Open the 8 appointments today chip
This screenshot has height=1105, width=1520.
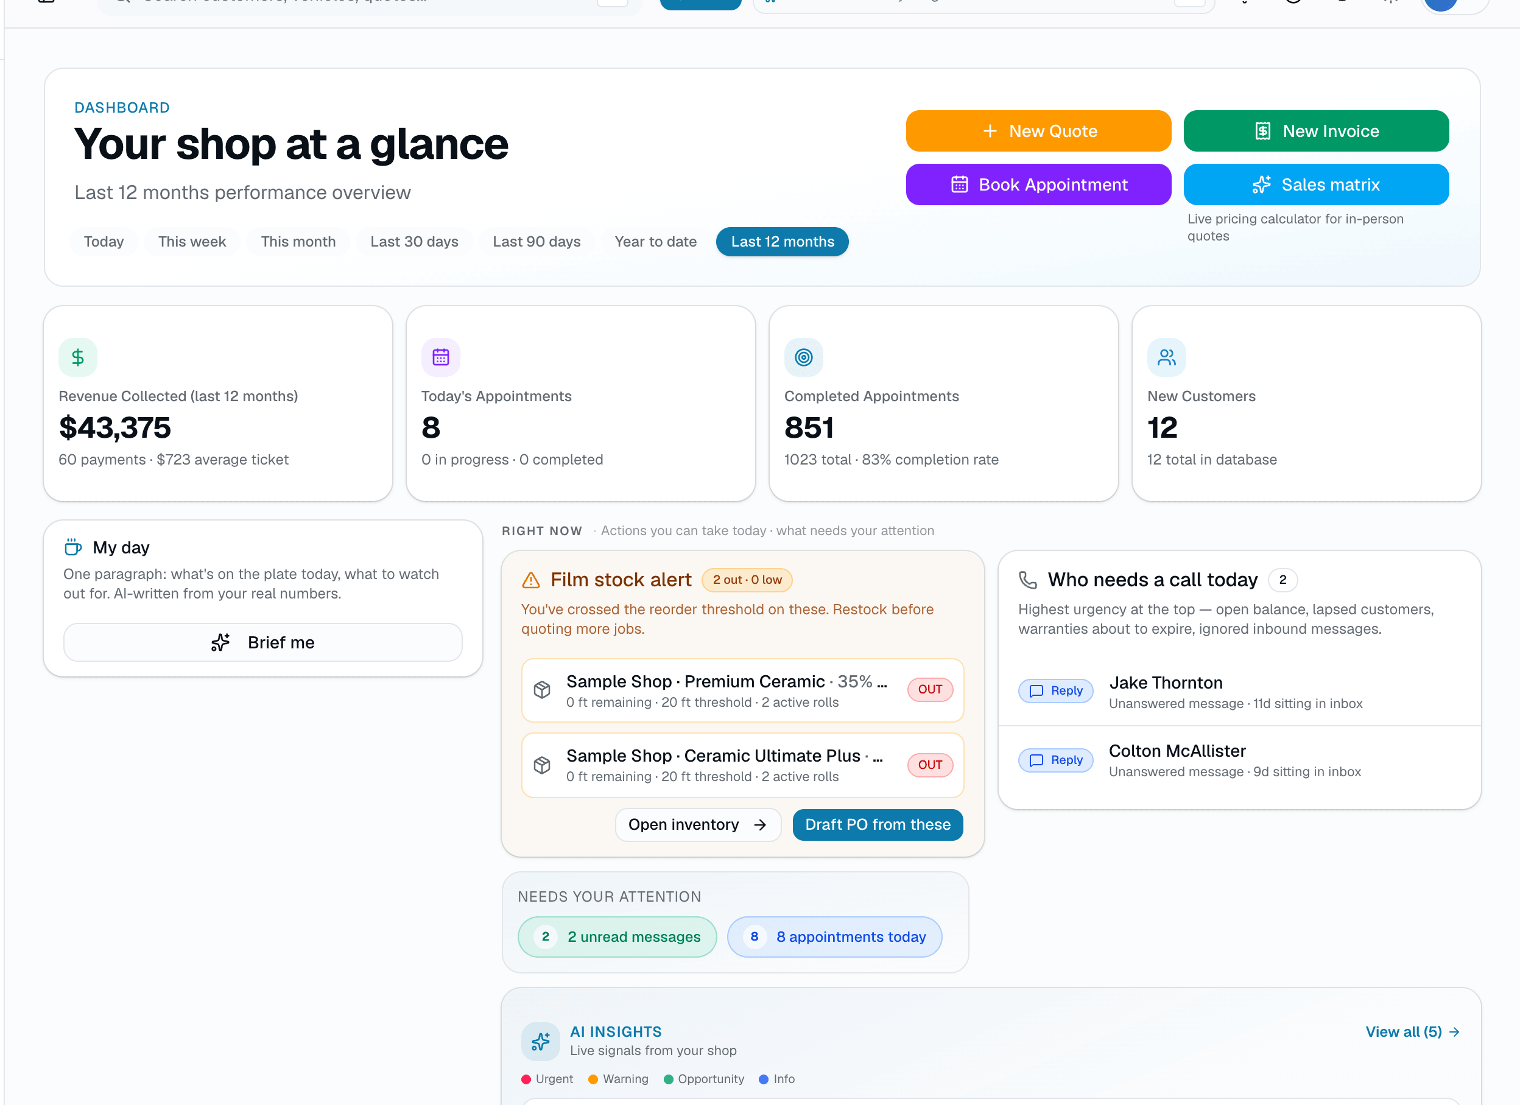point(834,937)
